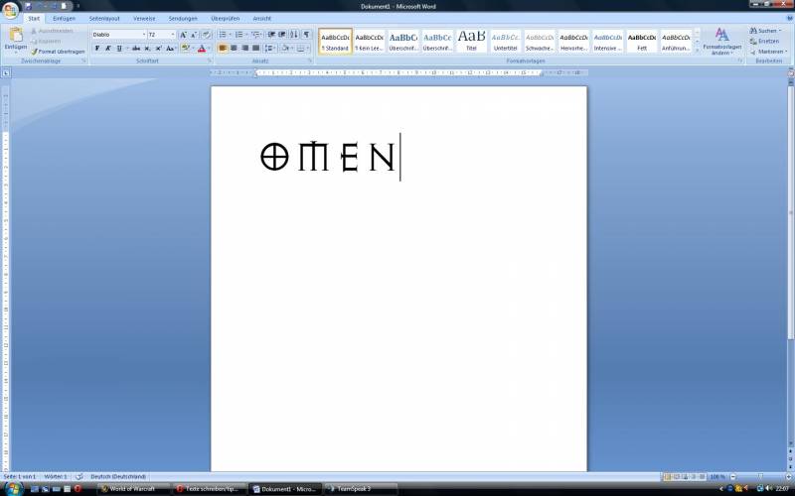The height and width of the screenshot is (496, 795).
Task: Decrease paragraph indent
Action: tap(271, 35)
